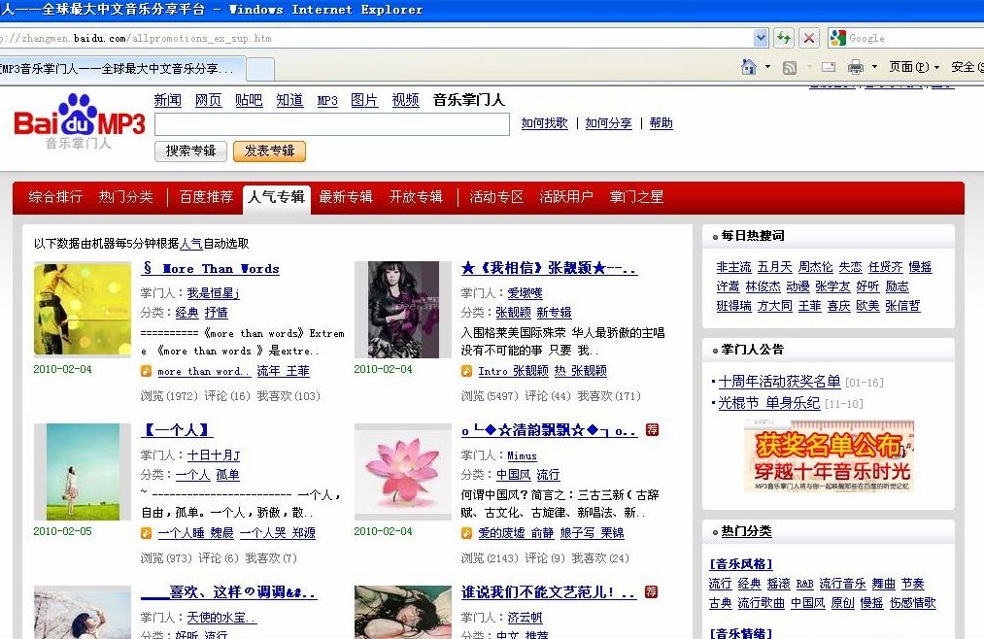The image size is (984, 639).
Task: Click into the album search text field
Action: tap(332, 124)
